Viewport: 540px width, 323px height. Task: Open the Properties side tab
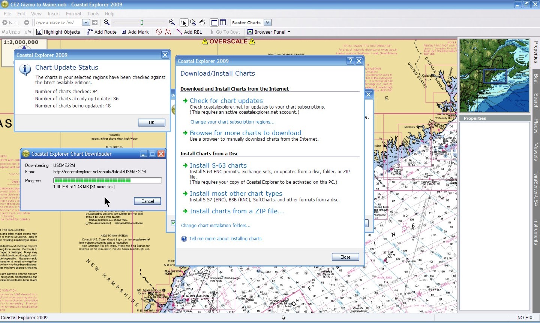point(536,52)
